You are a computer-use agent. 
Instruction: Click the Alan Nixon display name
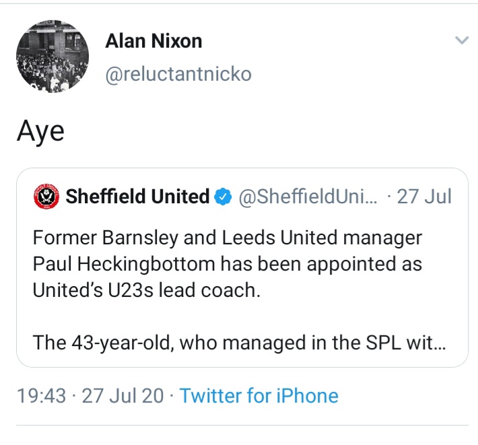(153, 41)
